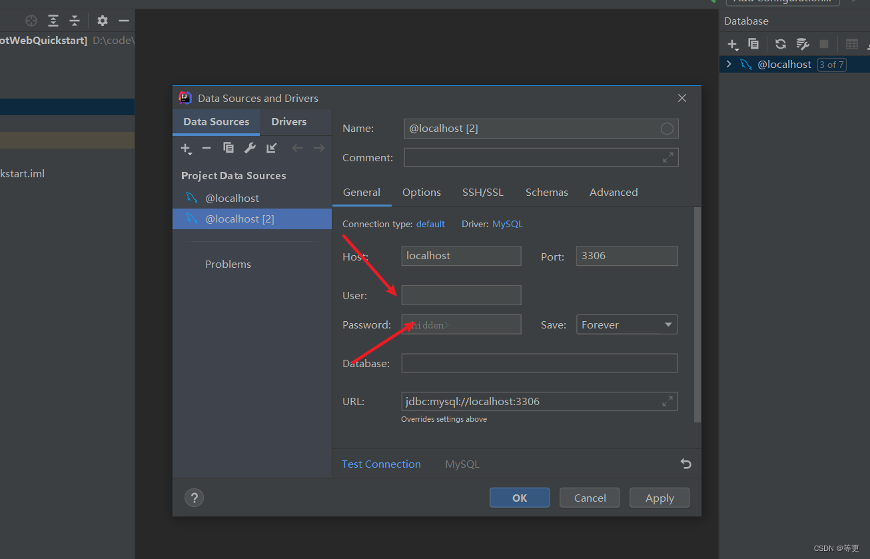Click the Comment input field
The image size is (870, 559).
tap(541, 158)
